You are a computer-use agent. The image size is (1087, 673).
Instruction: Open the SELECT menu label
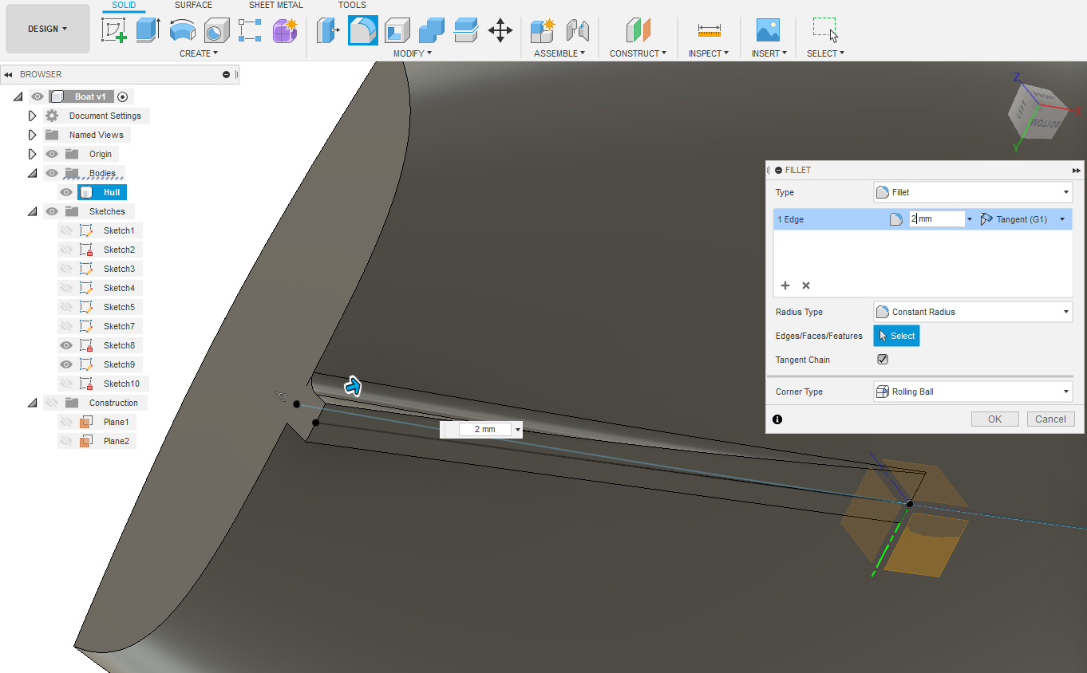825,53
